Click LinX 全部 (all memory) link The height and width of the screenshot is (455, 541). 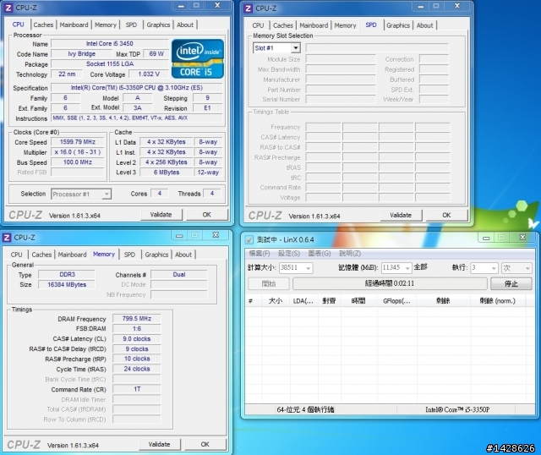click(x=420, y=267)
